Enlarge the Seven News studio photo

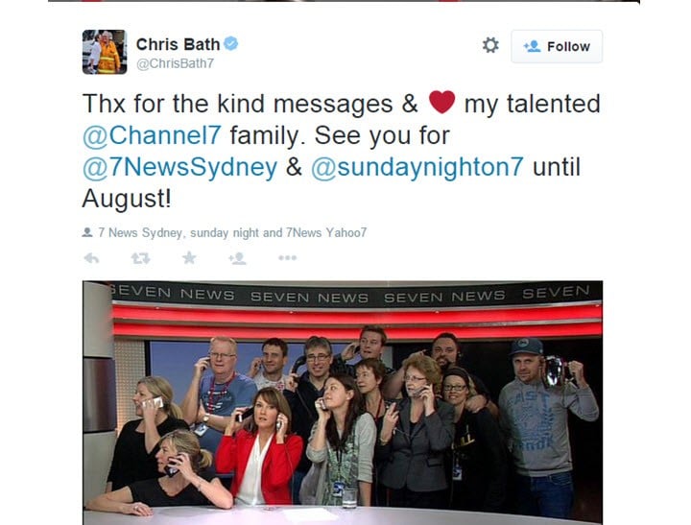343,402
